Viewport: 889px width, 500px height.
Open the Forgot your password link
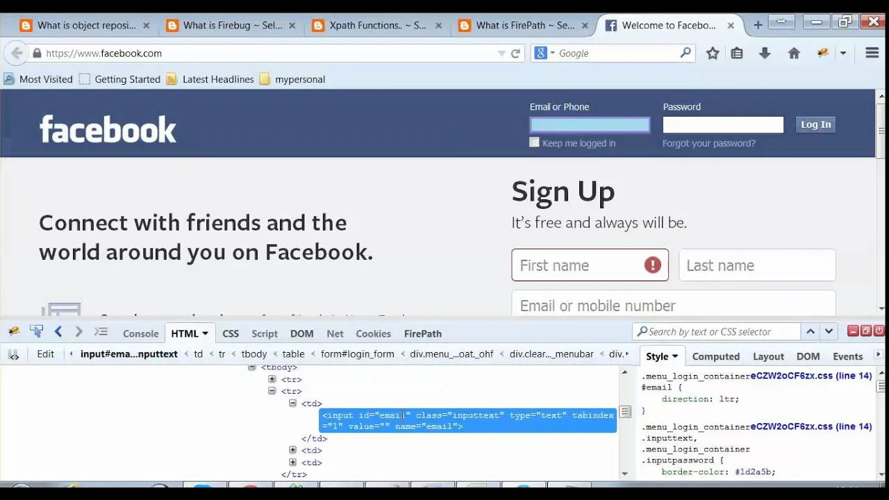pos(708,143)
